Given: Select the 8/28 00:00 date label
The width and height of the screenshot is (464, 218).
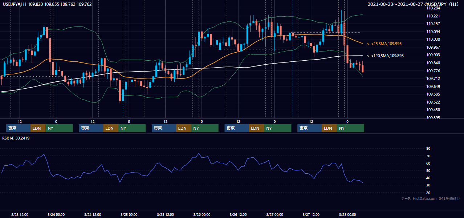Looking at the screenshot, I should [347, 214].
